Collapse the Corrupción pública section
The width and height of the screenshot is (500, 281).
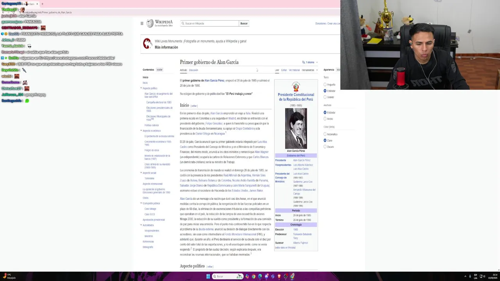pyautogui.click(x=141, y=203)
